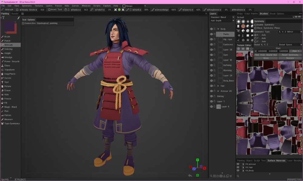Open the Scripts menu
This screenshot has width=303, height=181.
97,6
